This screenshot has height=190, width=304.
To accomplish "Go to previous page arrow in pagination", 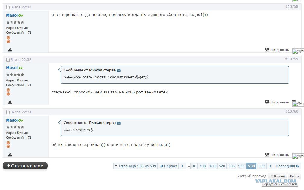I will pos(183,166).
